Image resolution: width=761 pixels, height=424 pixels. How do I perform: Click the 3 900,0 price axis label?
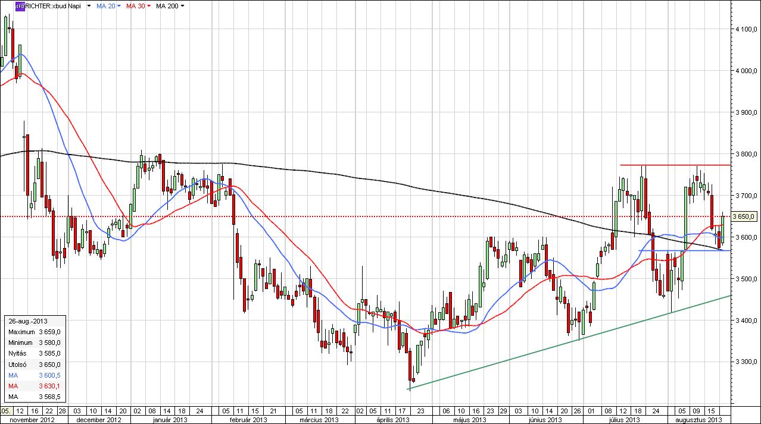click(x=746, y=112)
